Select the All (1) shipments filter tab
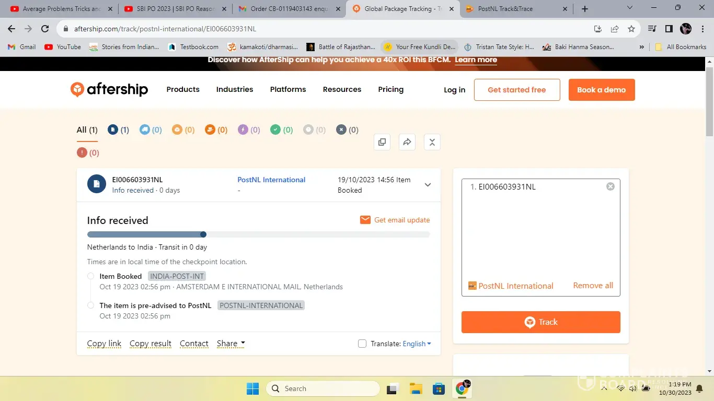Image resolution: width=714 pixels, height=401 pixels. click(87, 130)
